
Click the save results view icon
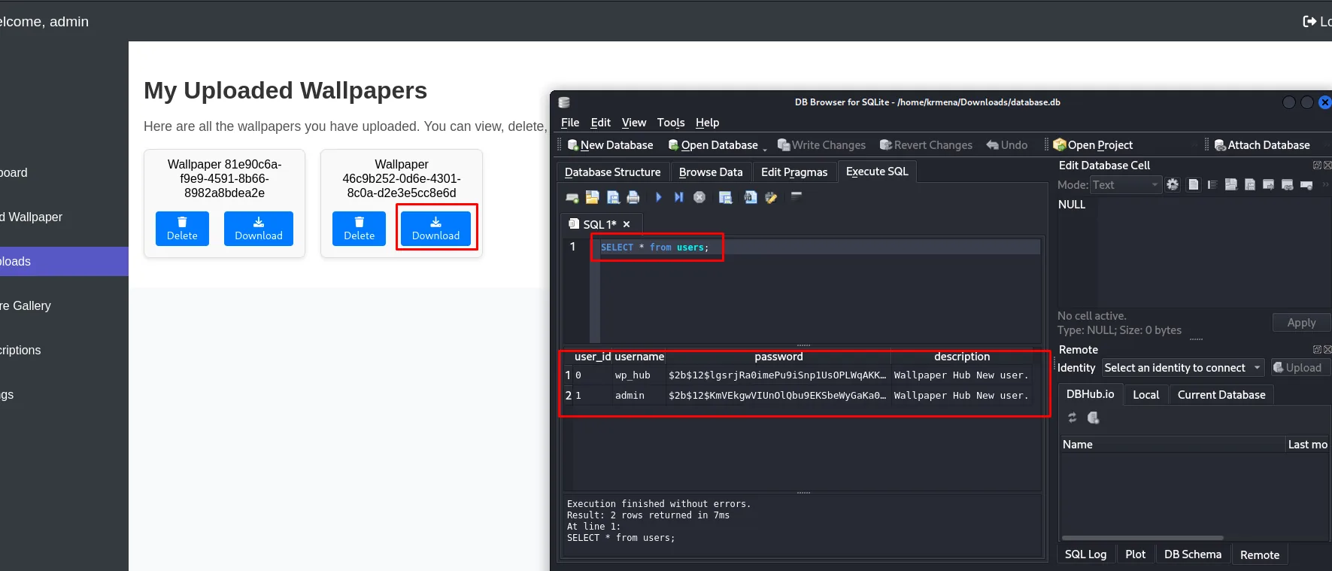pos(725,197)
